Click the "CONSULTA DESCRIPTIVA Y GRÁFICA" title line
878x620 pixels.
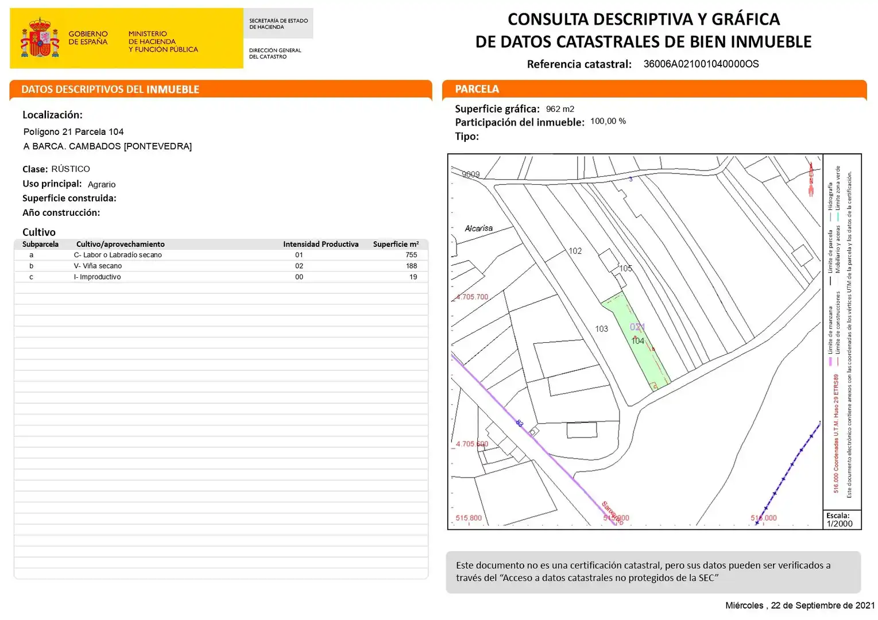tap(644, 19)
